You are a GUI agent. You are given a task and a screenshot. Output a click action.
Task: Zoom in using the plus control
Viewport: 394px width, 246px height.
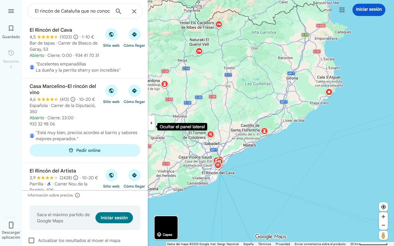coord(383,216)
